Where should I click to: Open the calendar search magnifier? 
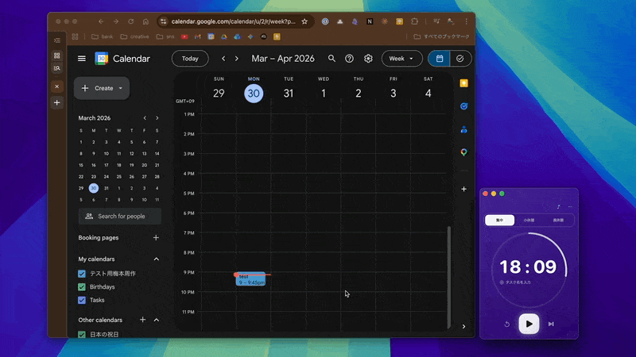[332, 59]
